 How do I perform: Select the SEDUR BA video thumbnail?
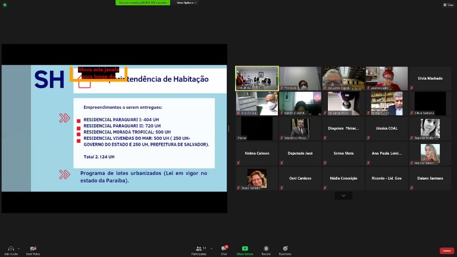(x=257, y=79)
